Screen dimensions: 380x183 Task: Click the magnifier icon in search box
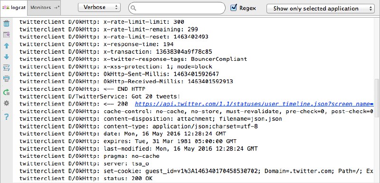coord(133,8)
